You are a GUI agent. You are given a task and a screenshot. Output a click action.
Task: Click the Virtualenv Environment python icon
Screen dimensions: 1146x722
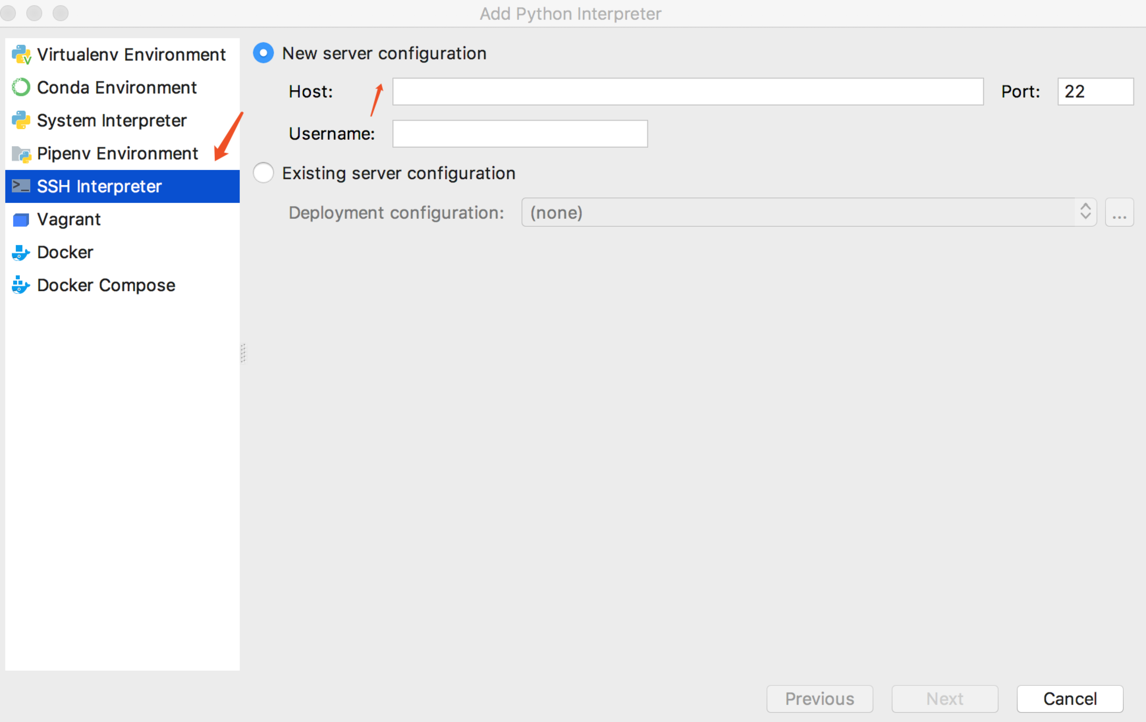point(21,55)
